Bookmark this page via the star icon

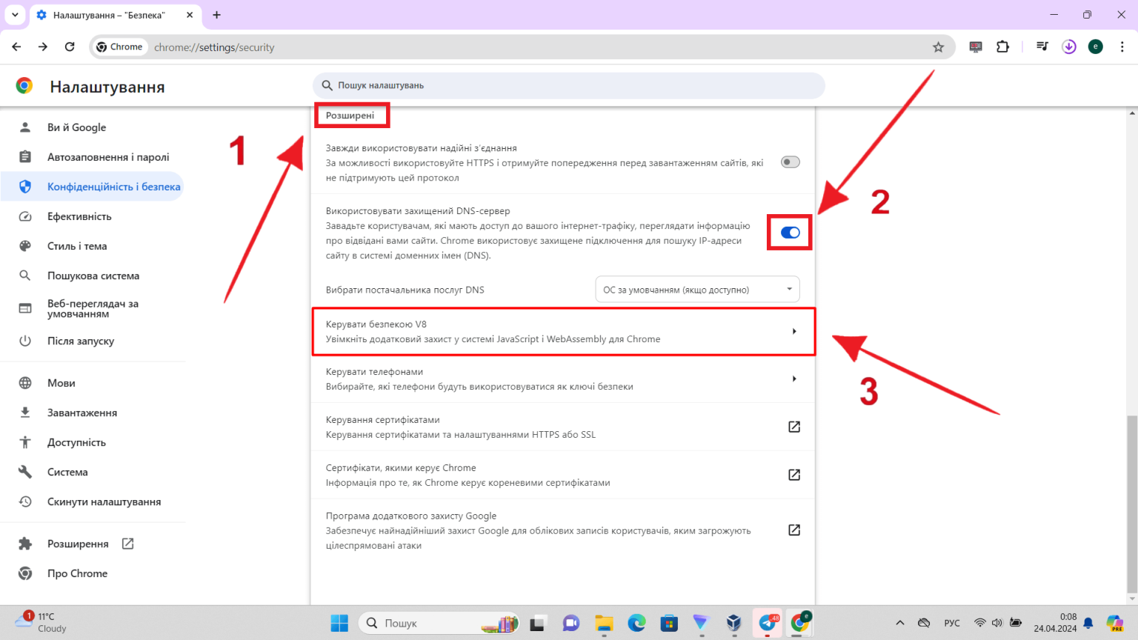point(939,46)
